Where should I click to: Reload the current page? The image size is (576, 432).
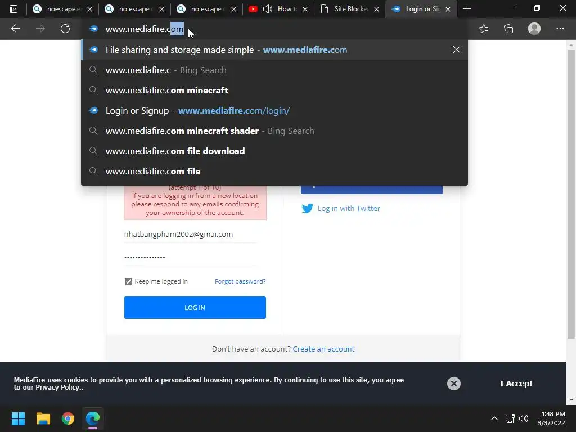pyautogui.click(x=65, y=29)
